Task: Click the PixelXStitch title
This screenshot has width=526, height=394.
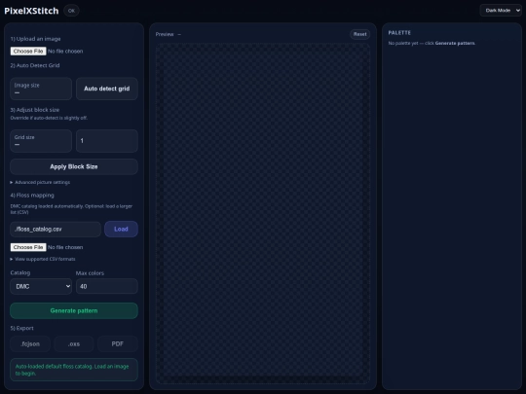Action: pyautogui.click(x=31, y=11)
